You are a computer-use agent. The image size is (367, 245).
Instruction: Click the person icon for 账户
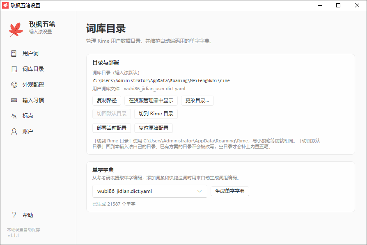click(x=14, y=131)
